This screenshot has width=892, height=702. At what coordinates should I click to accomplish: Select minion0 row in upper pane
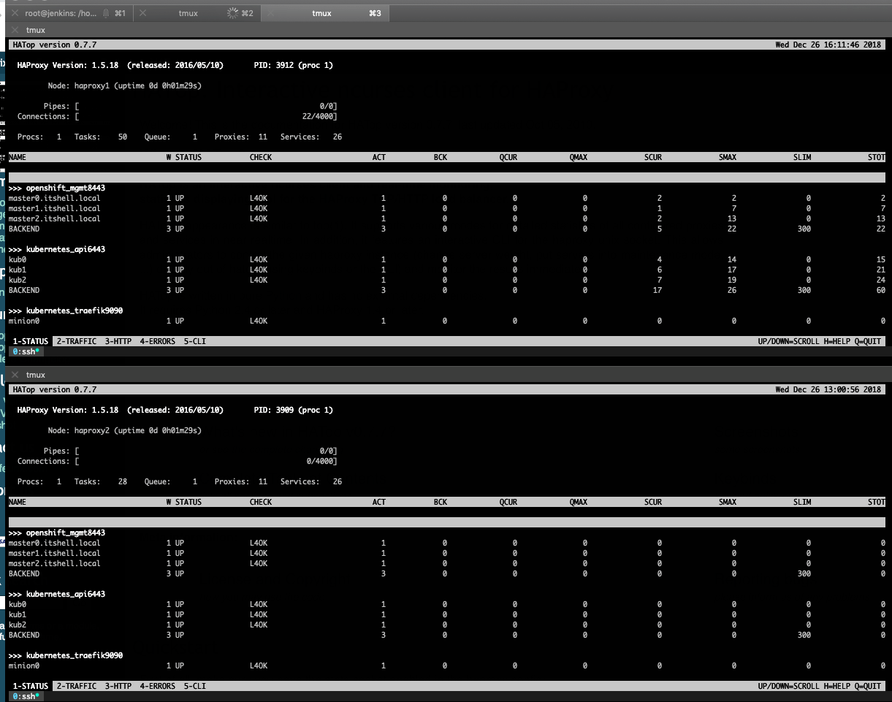446,321
